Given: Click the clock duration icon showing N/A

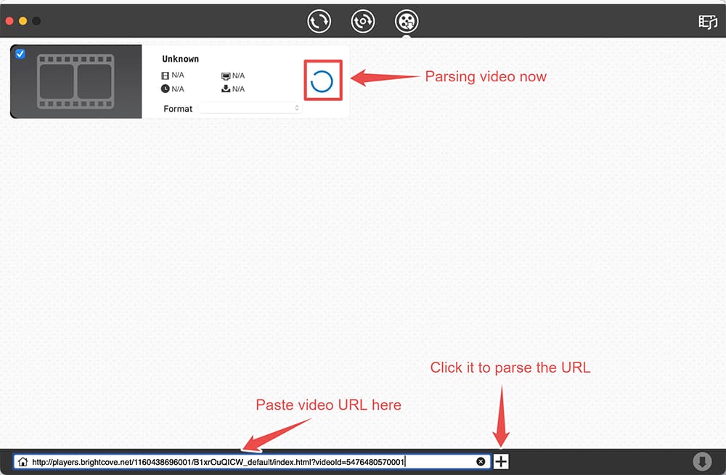Looking at the screenshot, I should [166, 89].
